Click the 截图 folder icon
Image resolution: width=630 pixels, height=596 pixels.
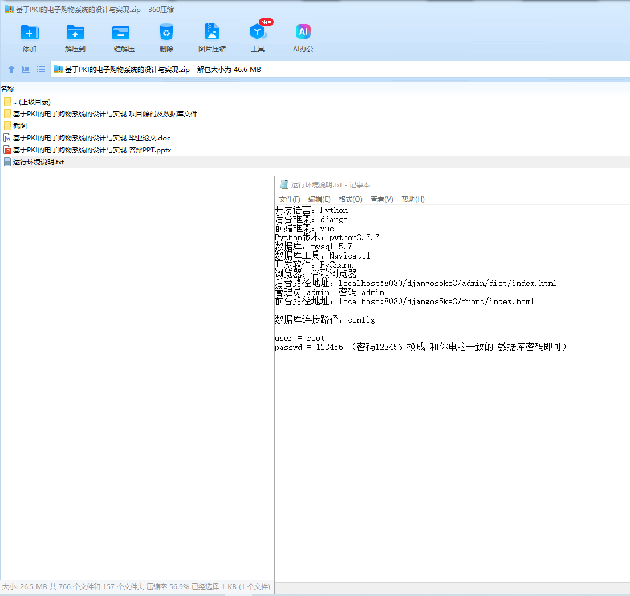click(x=7, y=126)
